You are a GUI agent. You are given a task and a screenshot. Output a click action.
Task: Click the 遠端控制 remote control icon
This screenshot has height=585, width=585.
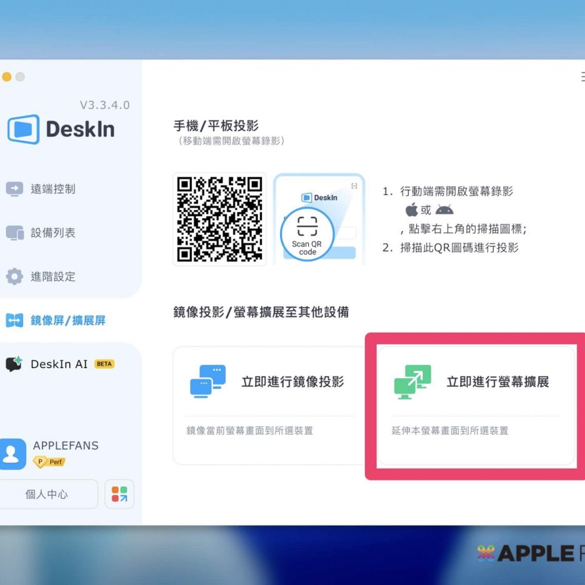click(14, 189)
